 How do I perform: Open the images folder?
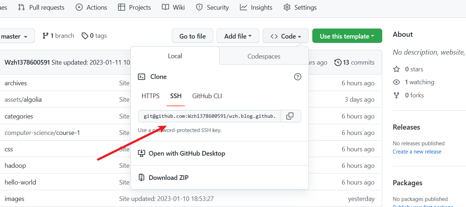tap(15, 199)
